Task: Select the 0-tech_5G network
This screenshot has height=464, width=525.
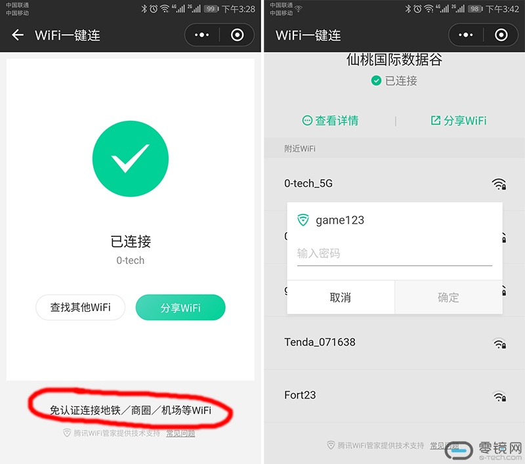Action: (394, 184)
